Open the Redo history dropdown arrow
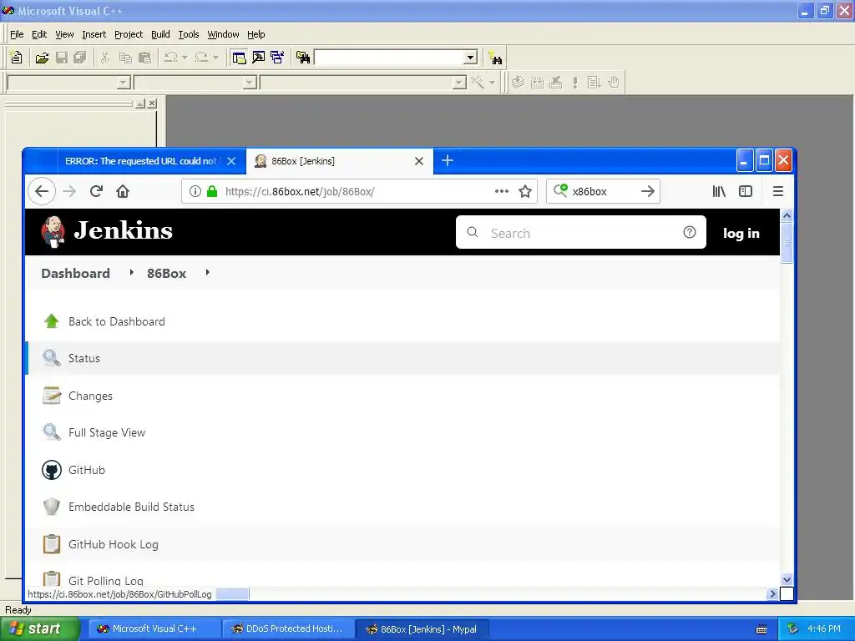The width and height of the screenshot is (855, 641). click(215, 58)
